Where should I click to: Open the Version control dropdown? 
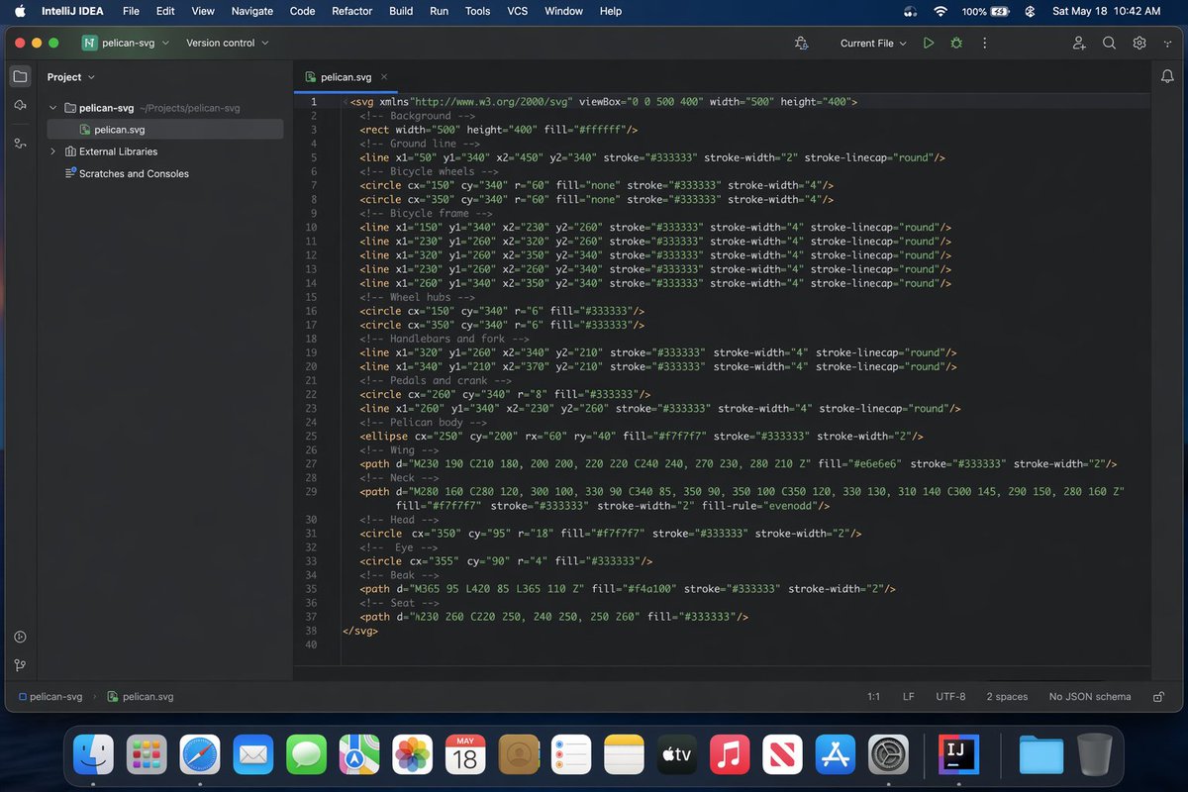227,44
